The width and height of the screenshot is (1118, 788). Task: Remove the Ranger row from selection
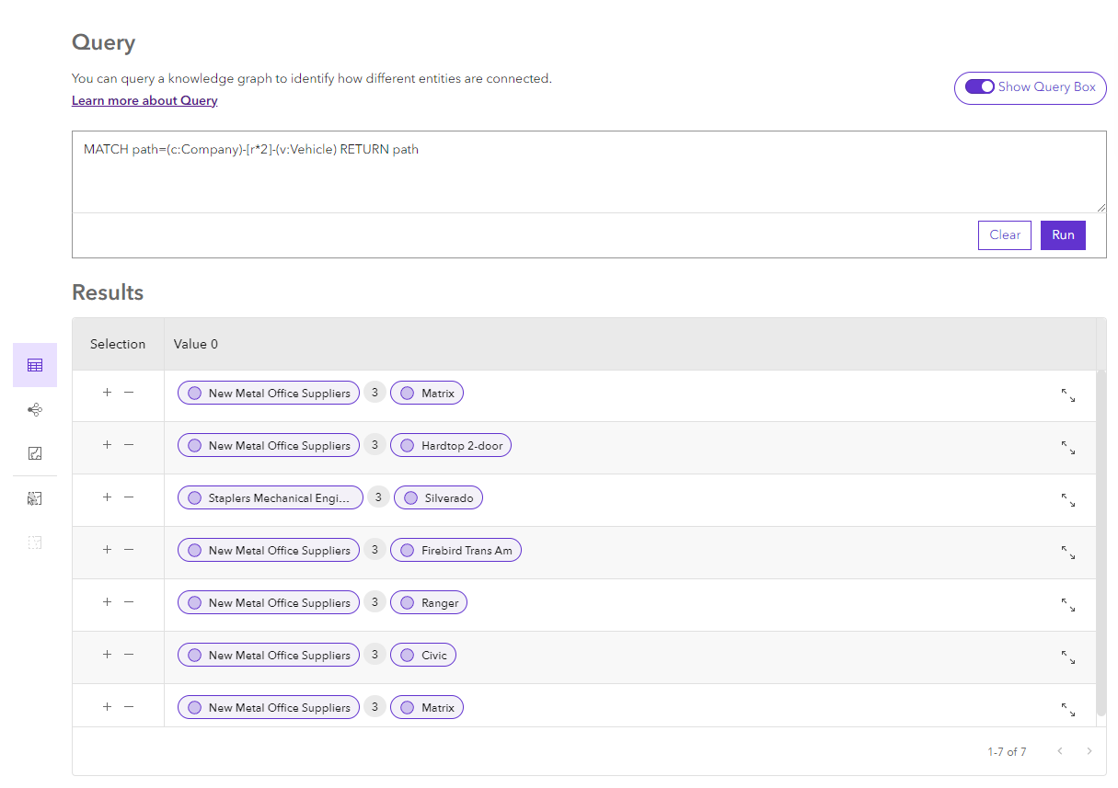point(129,602)
